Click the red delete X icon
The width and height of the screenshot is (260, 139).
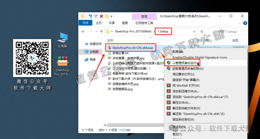[x=102, y=16]
